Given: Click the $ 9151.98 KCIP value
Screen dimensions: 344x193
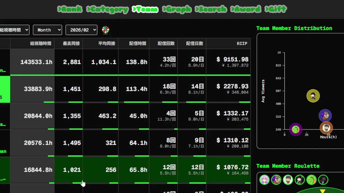Looking at the screenshot, I should [x=232, y=60].
